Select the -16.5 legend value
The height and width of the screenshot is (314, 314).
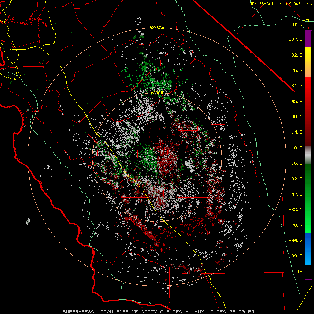(296, 163)
